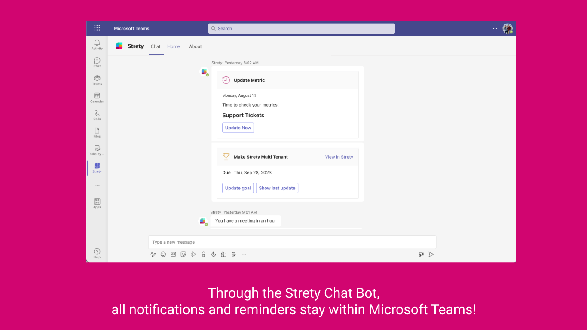587x330 pixels.
Task: Open the Calendar sidebar icon
Action: click(x=97, y=98)
